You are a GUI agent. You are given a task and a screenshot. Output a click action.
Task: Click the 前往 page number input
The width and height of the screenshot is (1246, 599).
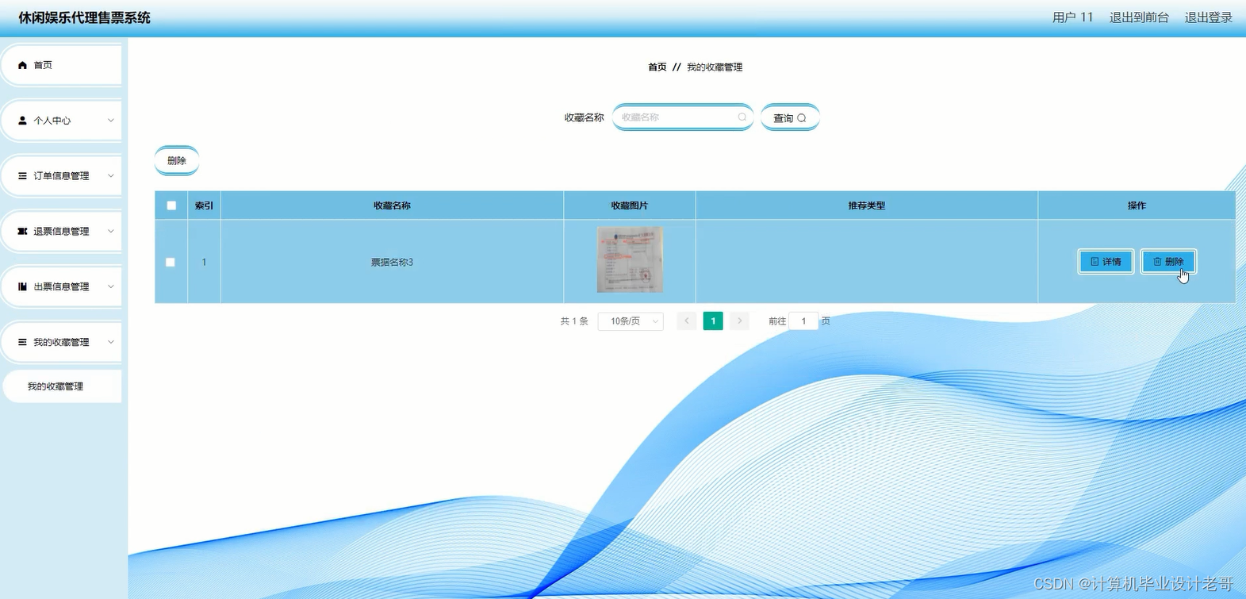803,321
